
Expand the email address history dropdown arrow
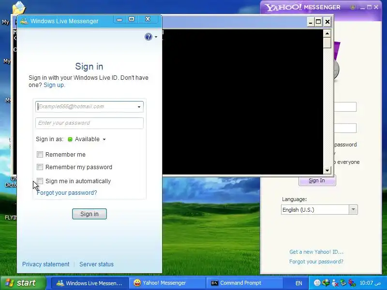[x=139, y=107]
